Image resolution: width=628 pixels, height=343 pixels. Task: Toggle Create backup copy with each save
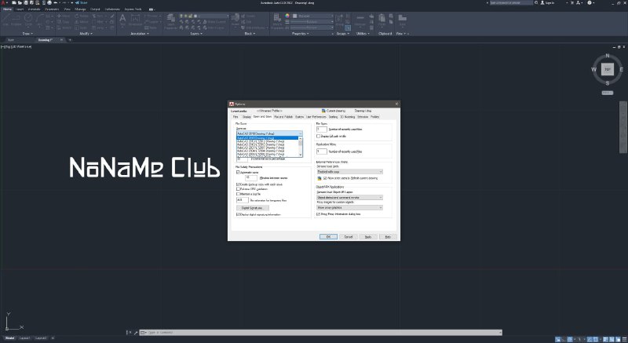point(239,184)
